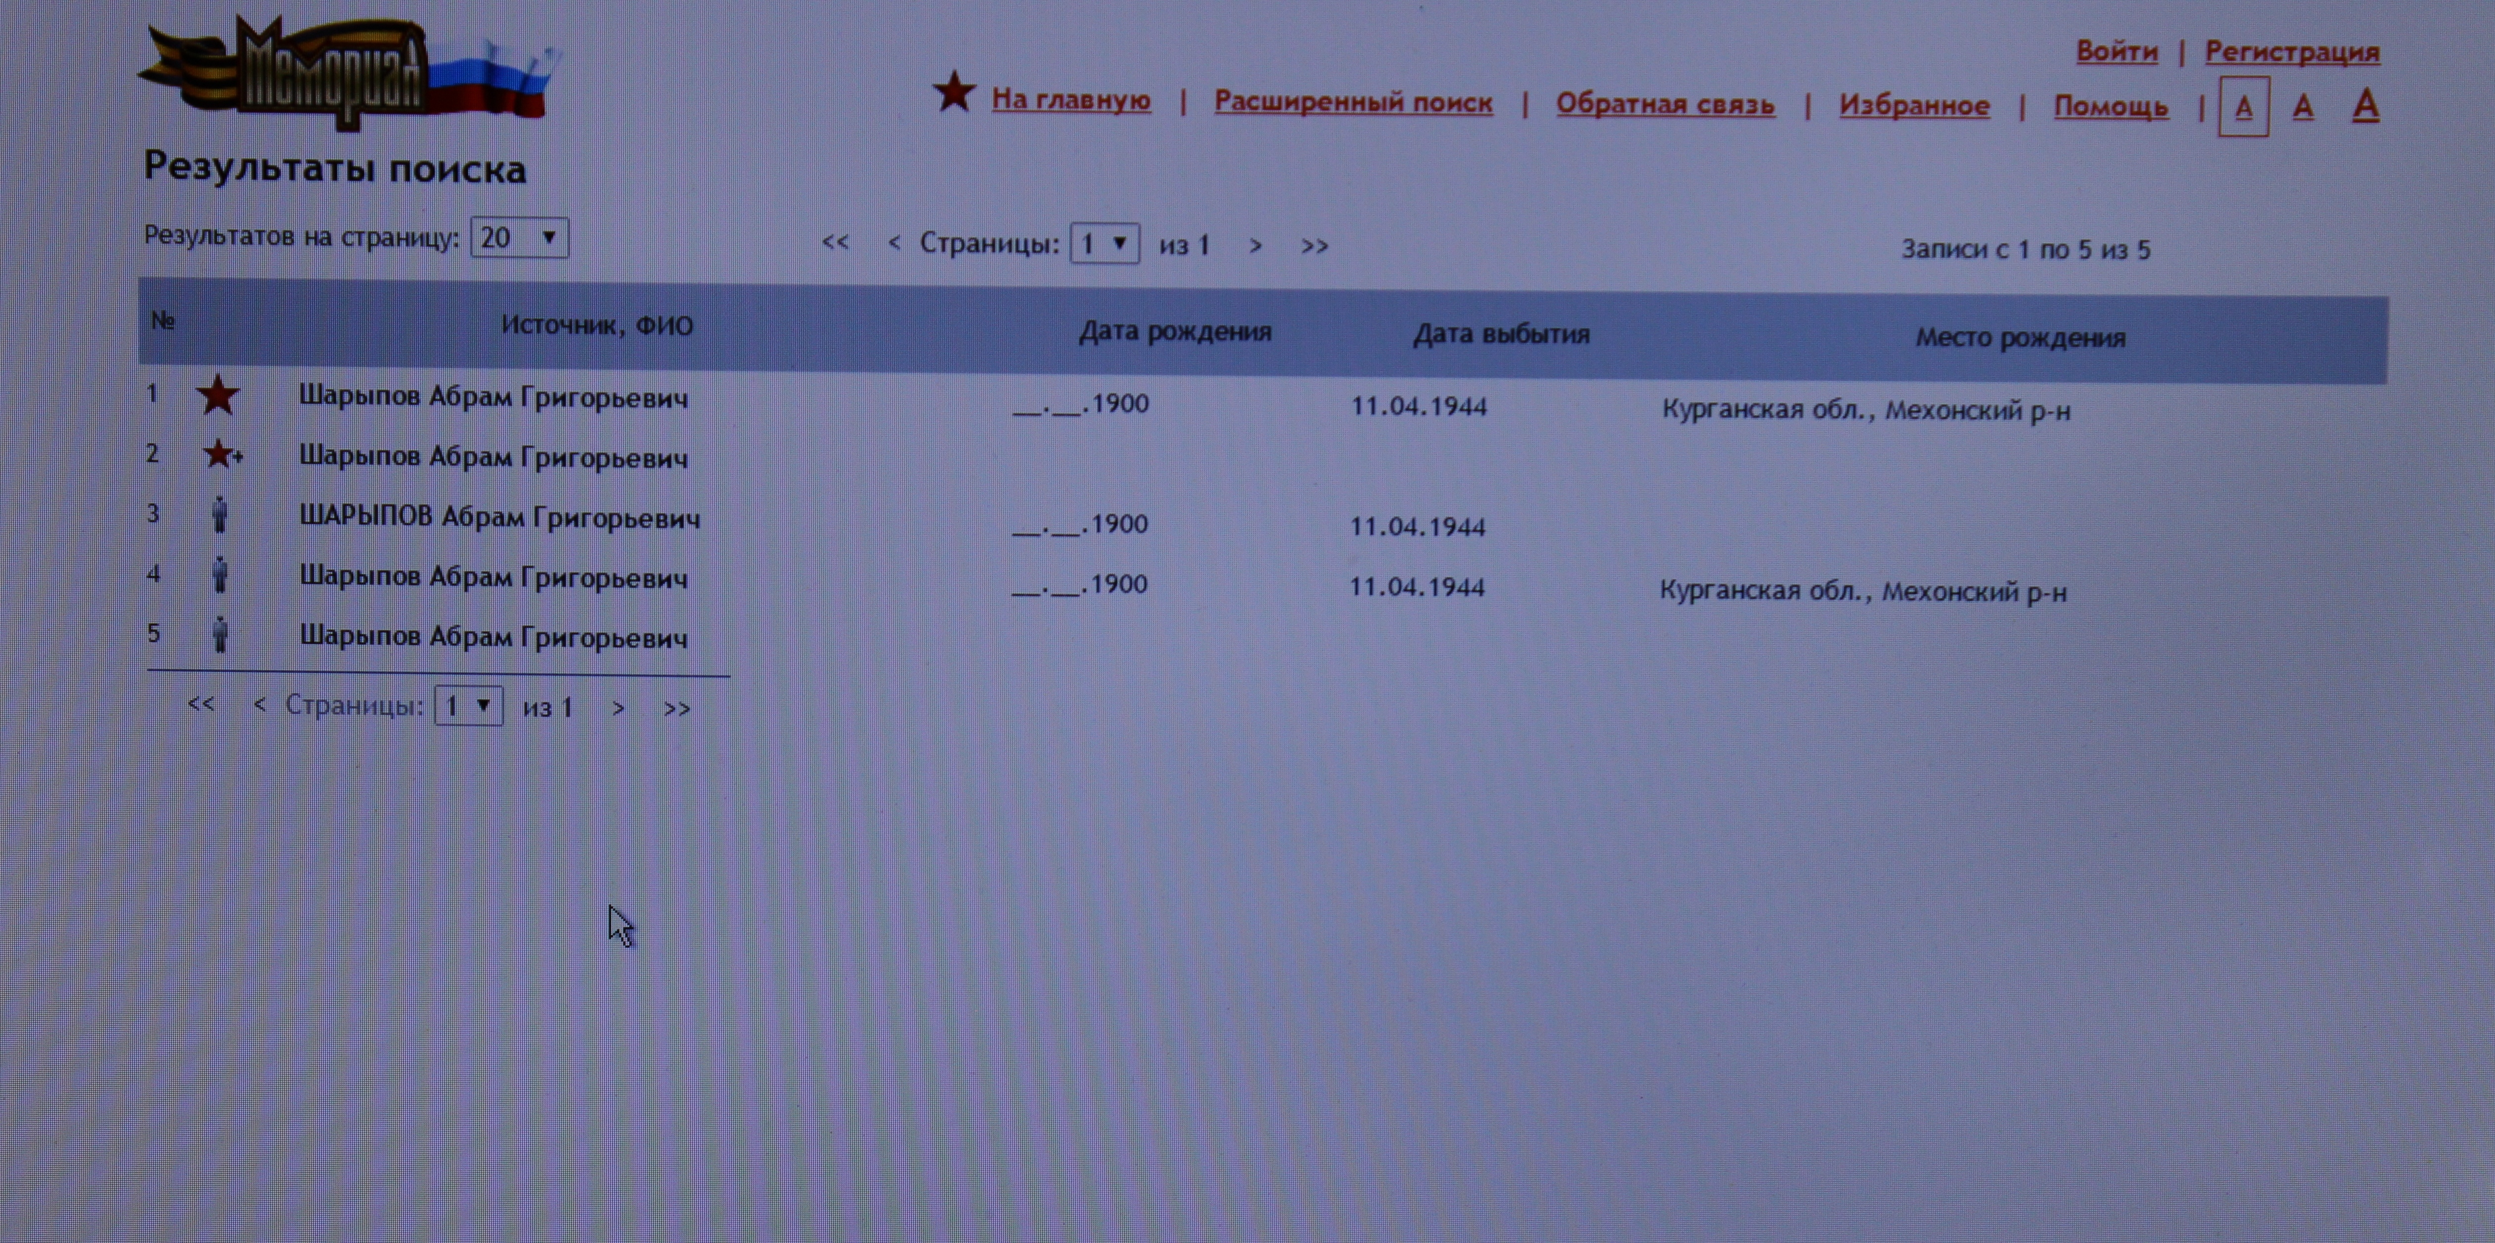This screenshot has height=1243, width=2495.
Task: Click the star-plus icon in row 2
Action: (x=222, y=453)
